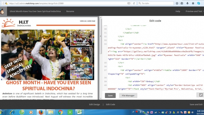
Task: Toggle Firefox reader view icon
Action: [x=129, y=3]
